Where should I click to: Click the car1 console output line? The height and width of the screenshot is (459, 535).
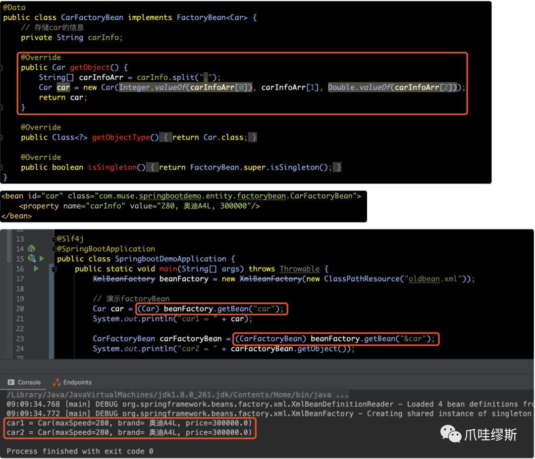click(129, 423)
